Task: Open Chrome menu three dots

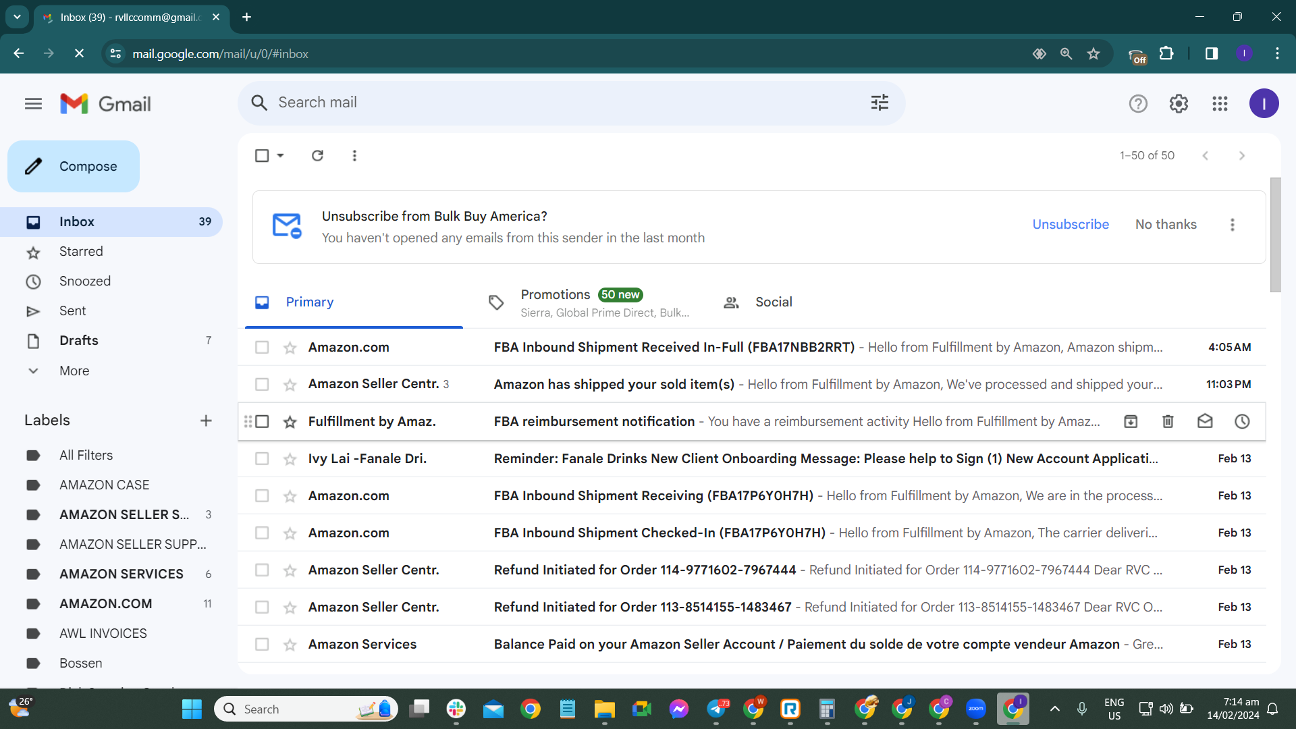Action: point(1277,53)
